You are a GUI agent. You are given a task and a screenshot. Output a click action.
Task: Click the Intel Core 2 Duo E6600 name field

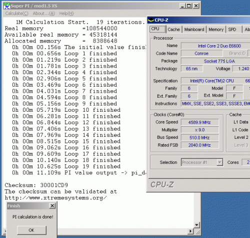click(215, 46)
